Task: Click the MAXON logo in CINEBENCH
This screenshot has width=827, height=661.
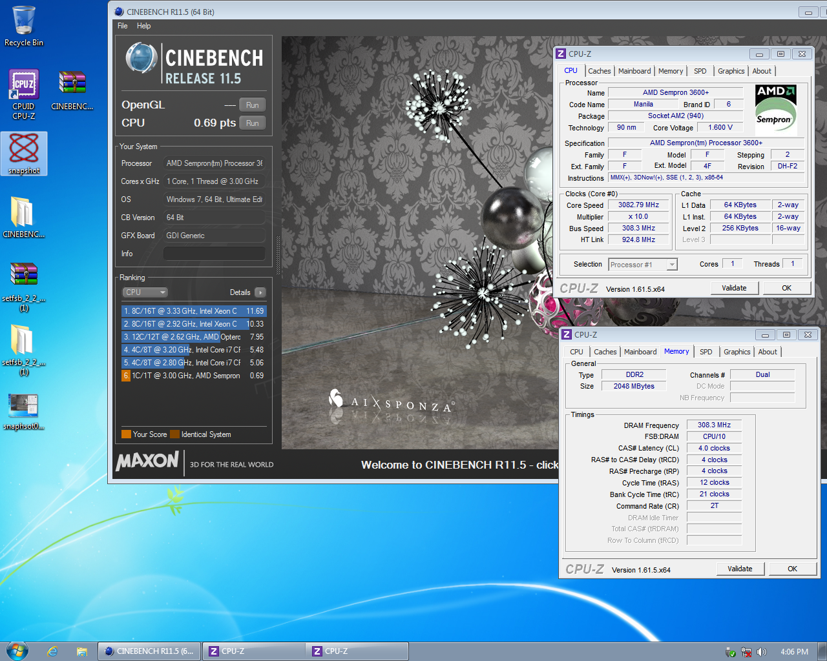Action: pyautogui.click(x=147, y=461)
